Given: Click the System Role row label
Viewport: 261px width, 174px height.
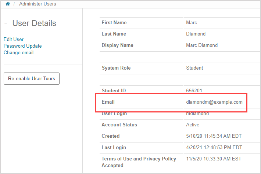Looking at the screenshot, I should pyautogui.click(x=116, y=68).
